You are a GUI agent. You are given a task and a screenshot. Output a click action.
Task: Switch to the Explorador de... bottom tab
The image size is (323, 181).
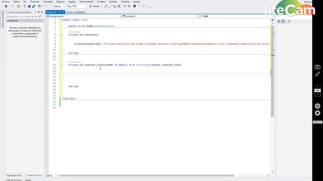[15, 175]
